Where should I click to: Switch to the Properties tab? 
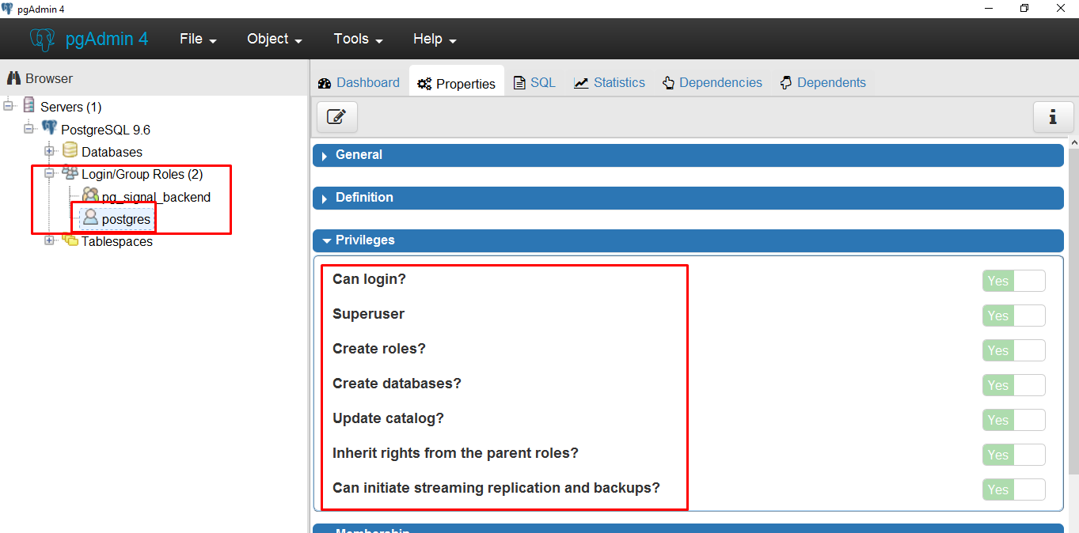[x=457, y=83]
